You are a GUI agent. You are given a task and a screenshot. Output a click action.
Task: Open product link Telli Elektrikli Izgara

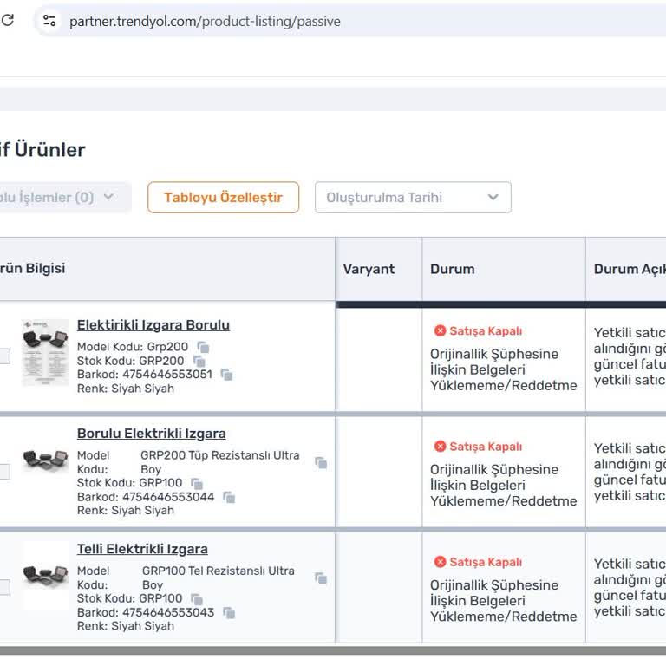(142, 549)
